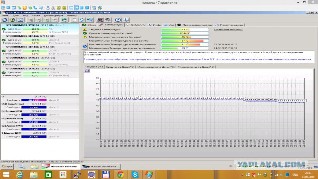318x179 pixels.
Task: Click Multicam Surveillance in the remote taskbar
Action: tap(101, 167)
